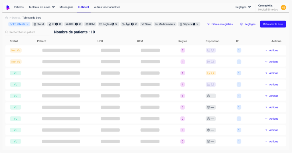292x153 pixels.
Task: Remove the En attente filter
Action: [x=28, y=24]
